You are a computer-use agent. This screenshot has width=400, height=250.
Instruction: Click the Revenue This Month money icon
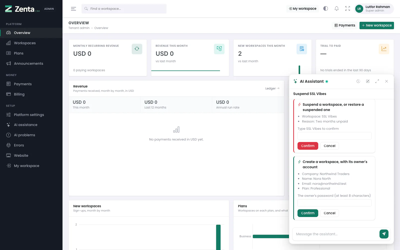(219, 49)
